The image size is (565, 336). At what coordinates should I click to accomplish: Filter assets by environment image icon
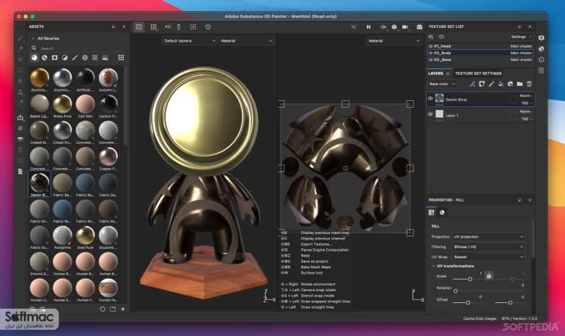[105, 57]
